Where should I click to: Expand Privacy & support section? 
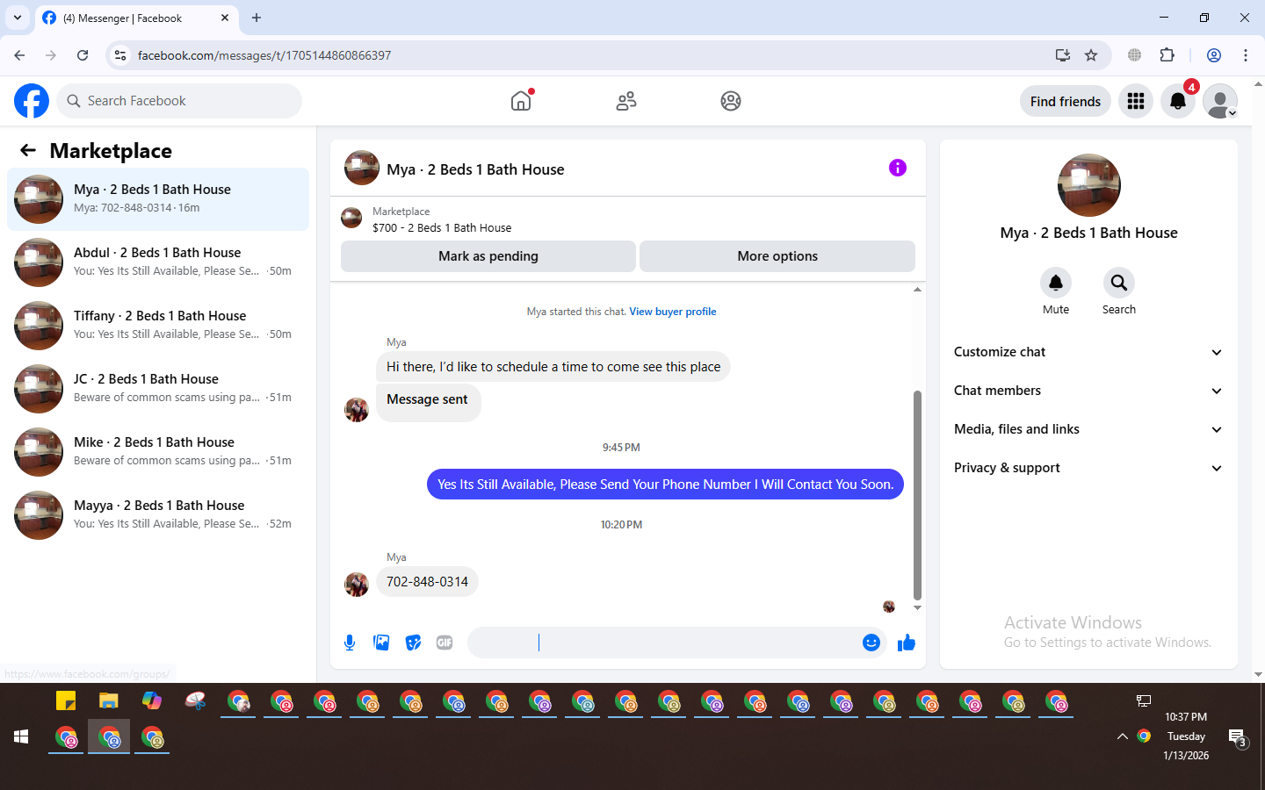[x=1088, y=468]
